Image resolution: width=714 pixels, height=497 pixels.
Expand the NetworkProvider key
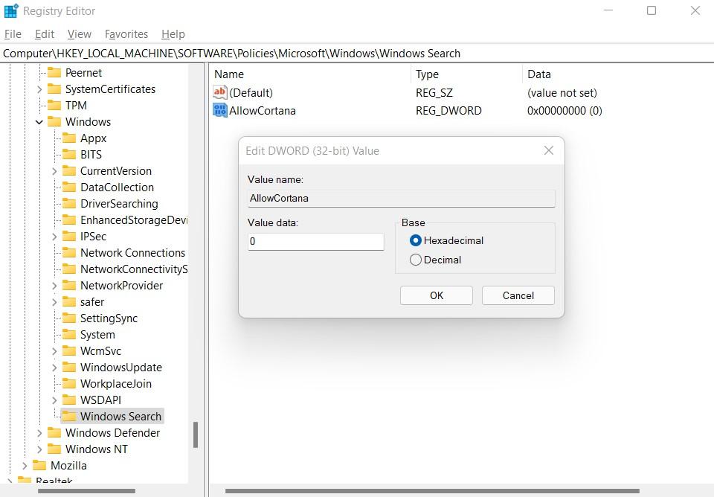54,286
